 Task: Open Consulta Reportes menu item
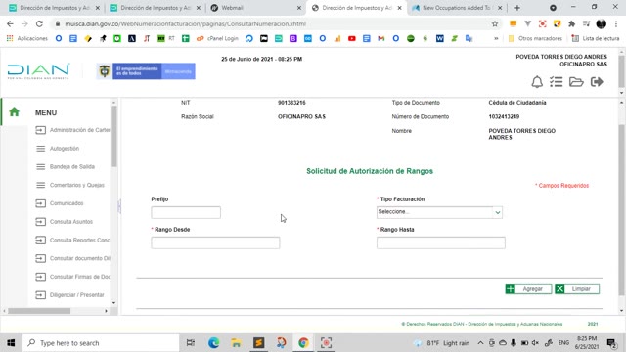pyautogui.click(x=72, y=241)
